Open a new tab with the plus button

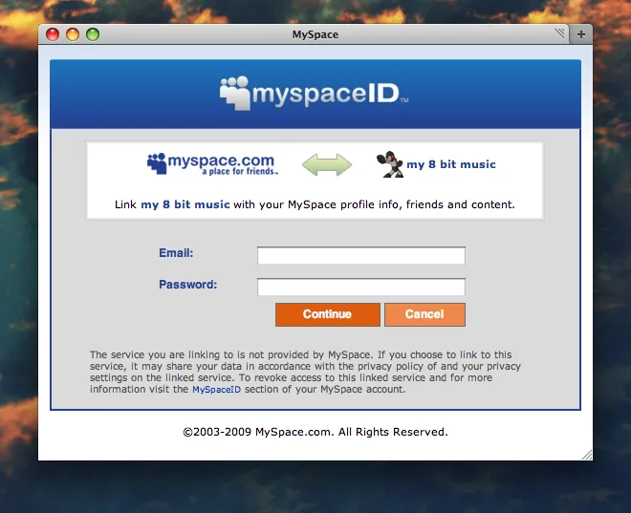pyautogui.click(x=581, y=34)
